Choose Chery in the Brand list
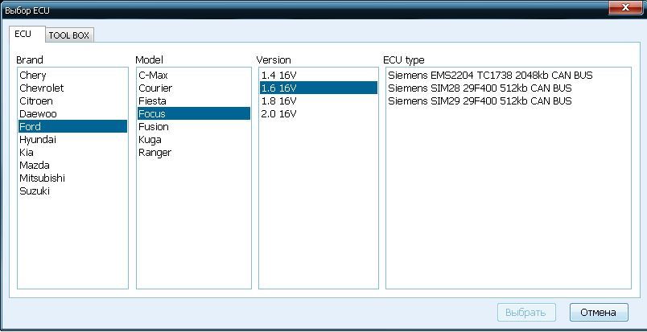This screenshot has height=332, width=647. point(72,75)
